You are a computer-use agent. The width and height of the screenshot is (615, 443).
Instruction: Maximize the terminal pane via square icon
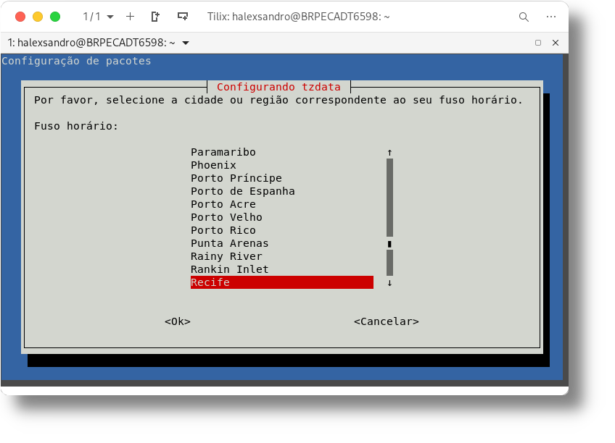(x=538, y=43)
